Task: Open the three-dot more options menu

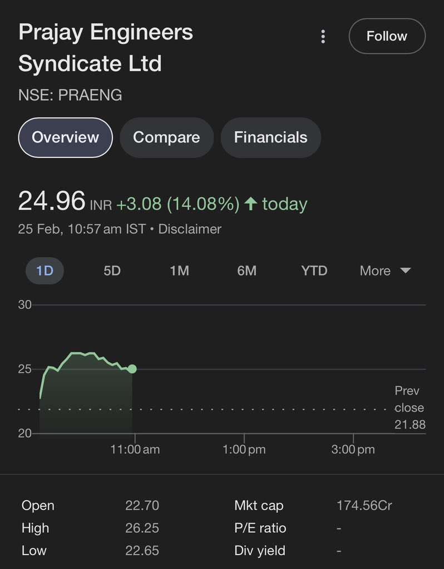Action: [x=323, y=37]
